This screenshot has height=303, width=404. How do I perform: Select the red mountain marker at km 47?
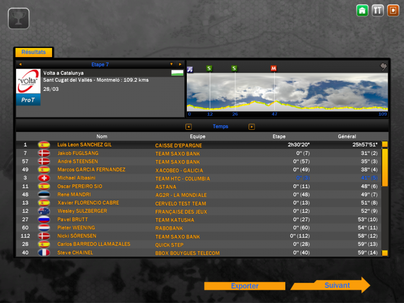coord(274,68)
